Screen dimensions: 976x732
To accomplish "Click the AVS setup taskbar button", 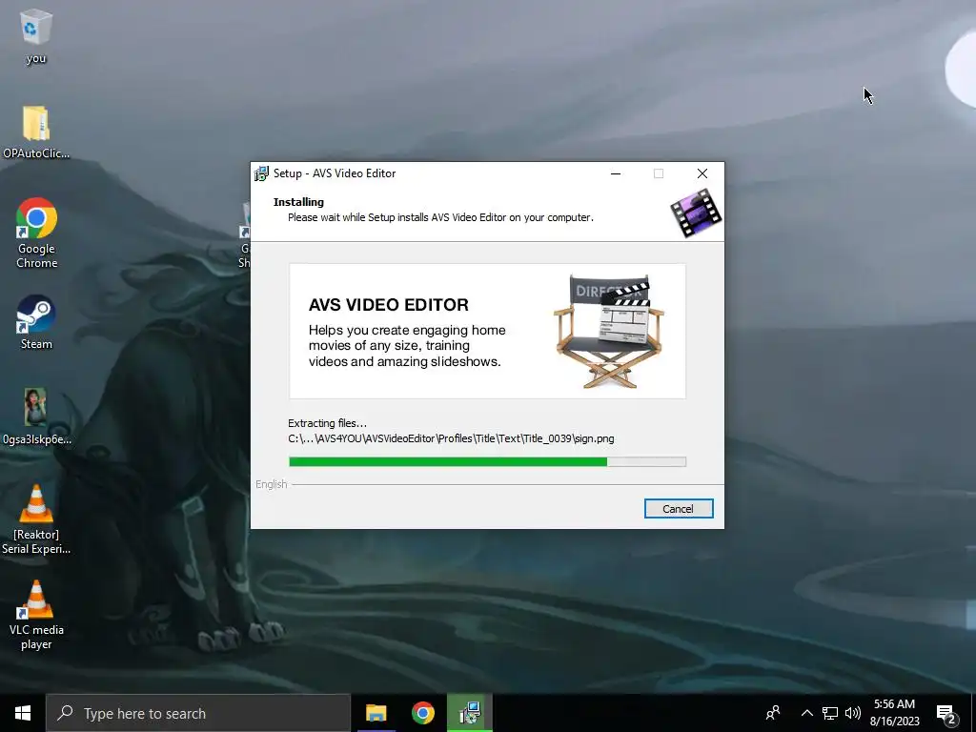I will tap(469, 713).
